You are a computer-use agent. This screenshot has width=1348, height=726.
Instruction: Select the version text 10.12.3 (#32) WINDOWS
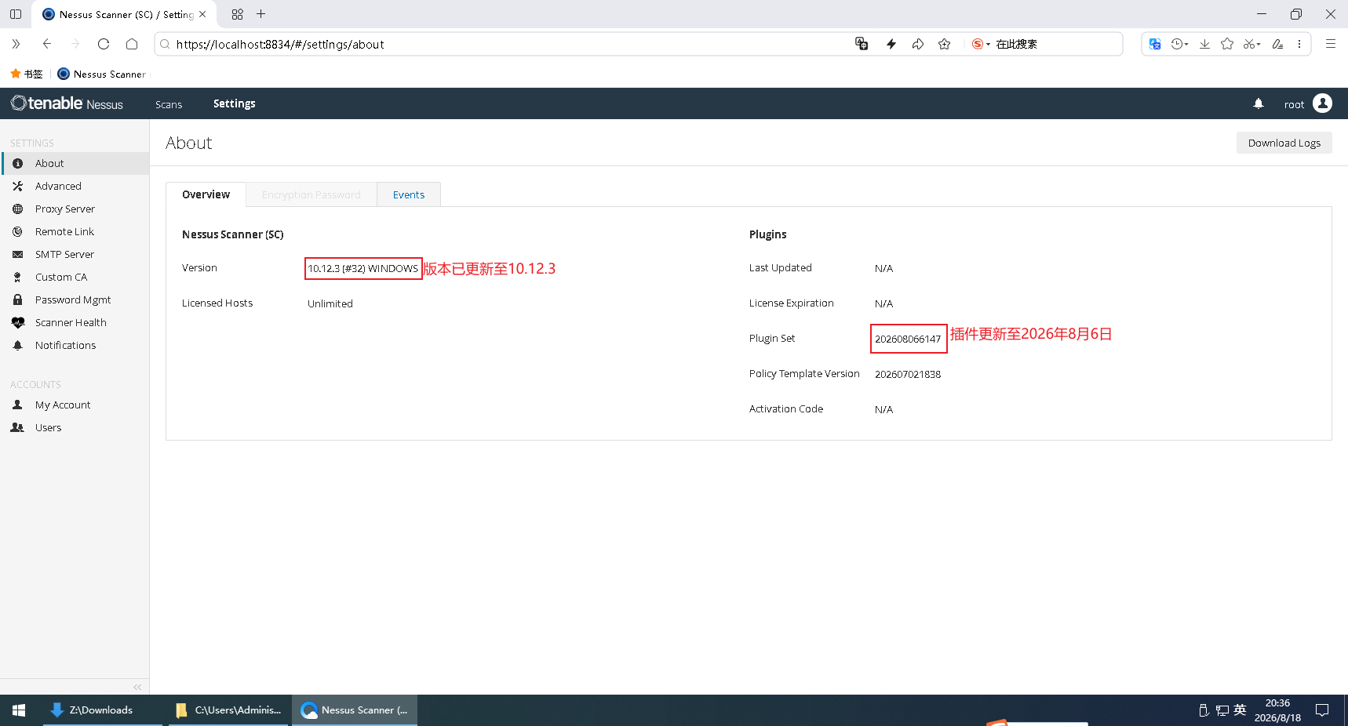[x=363, y=268]
